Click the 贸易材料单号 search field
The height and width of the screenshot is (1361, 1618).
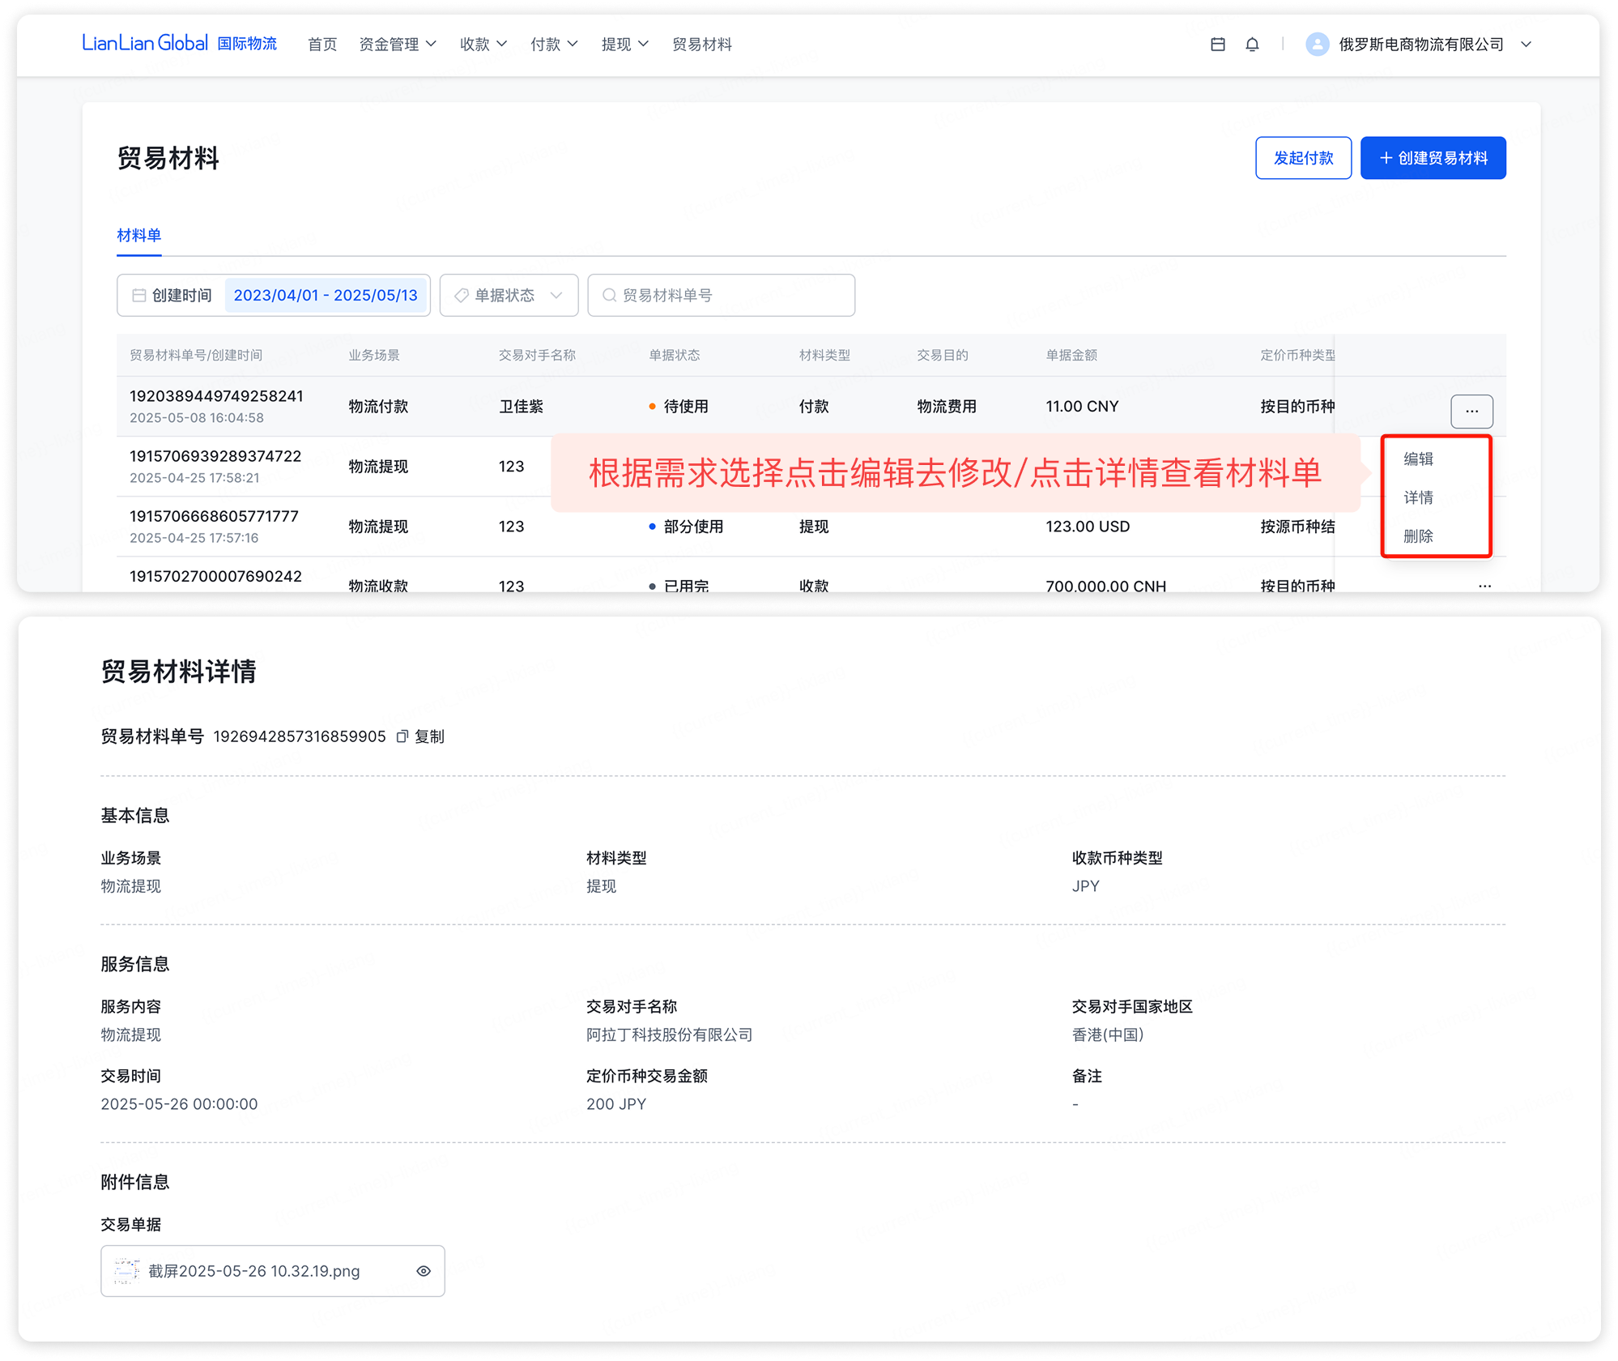point(721,296)
